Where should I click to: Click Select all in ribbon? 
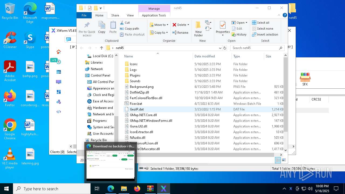pyautogui.click(x=261, y=23)
